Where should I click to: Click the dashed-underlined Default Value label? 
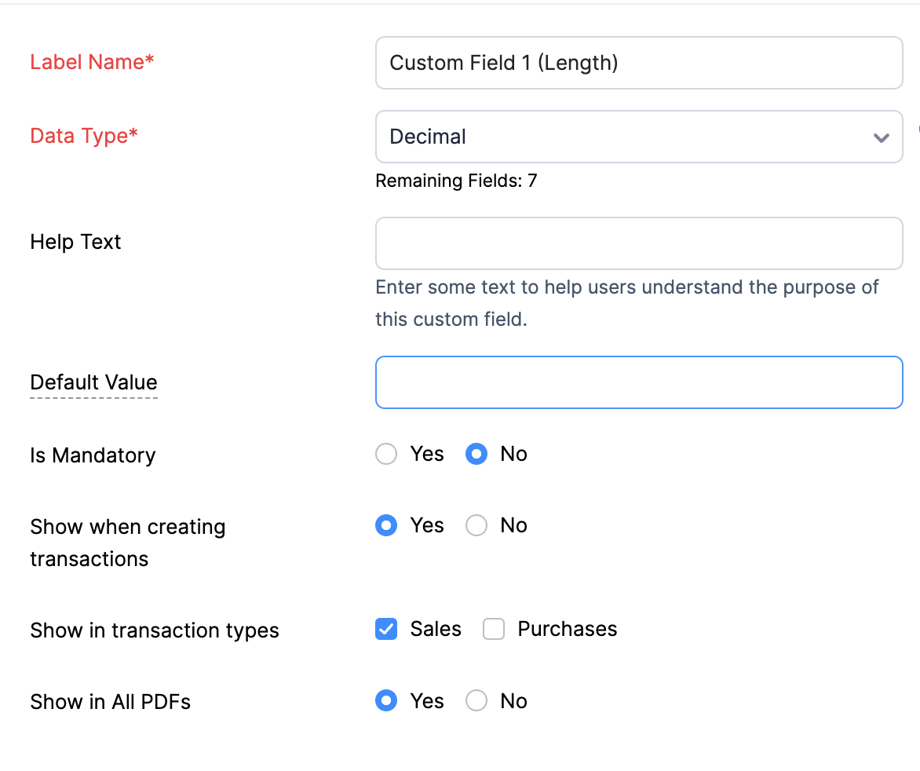coord(93,382)
